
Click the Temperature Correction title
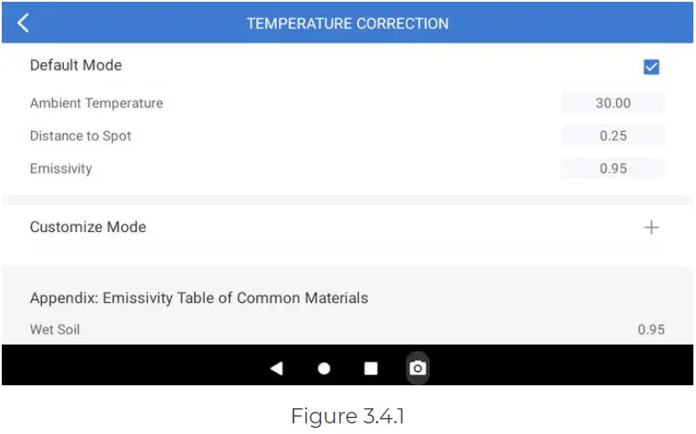tap(348, 24)
